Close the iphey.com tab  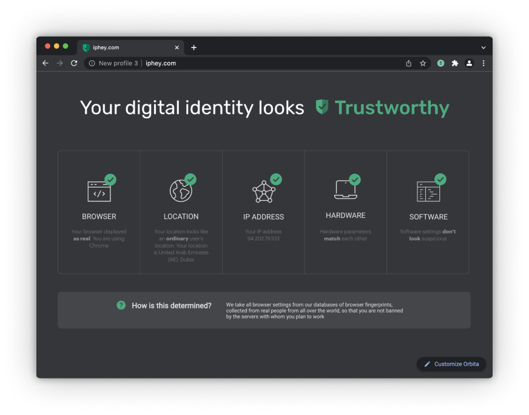pos(177,47)
